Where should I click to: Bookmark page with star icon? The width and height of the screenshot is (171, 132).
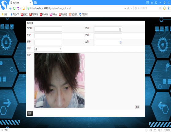click(128, 8)
